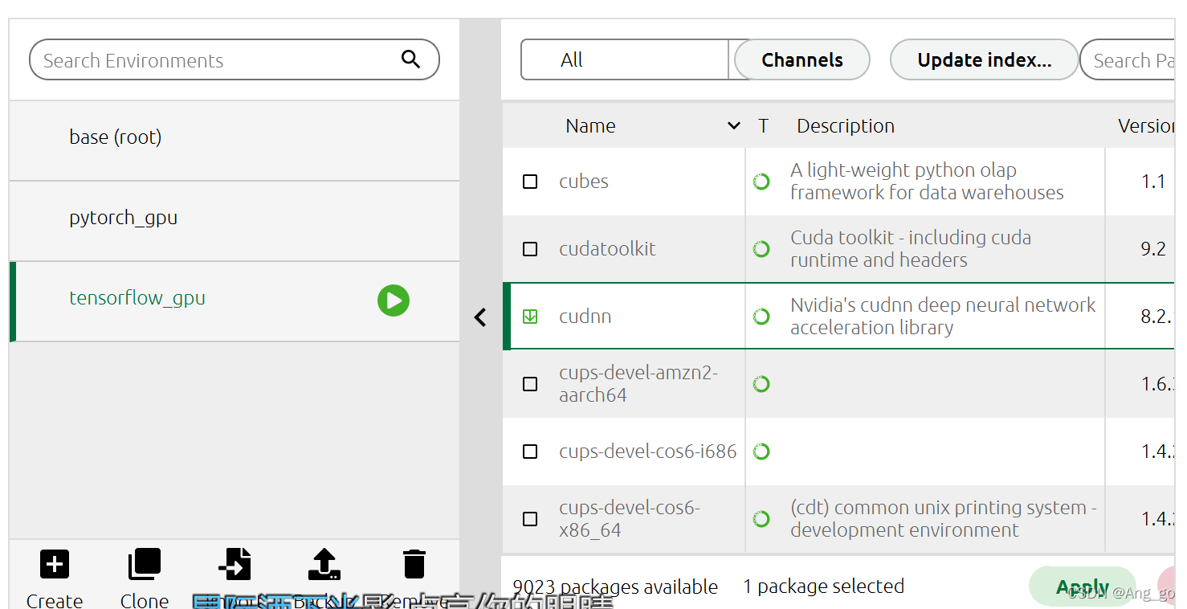The height and width of the screenshot is (609, 1187).
Task: Click the Description column header
Action: click(846, 126)
